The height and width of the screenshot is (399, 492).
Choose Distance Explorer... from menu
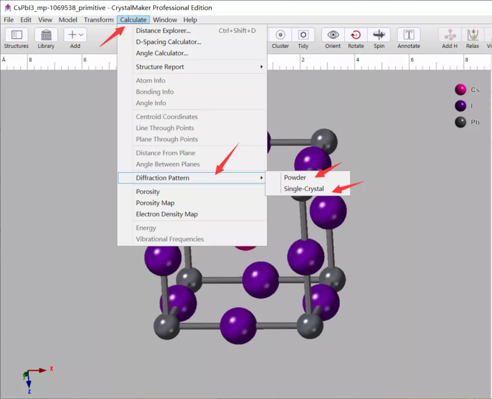coord(192,31)
